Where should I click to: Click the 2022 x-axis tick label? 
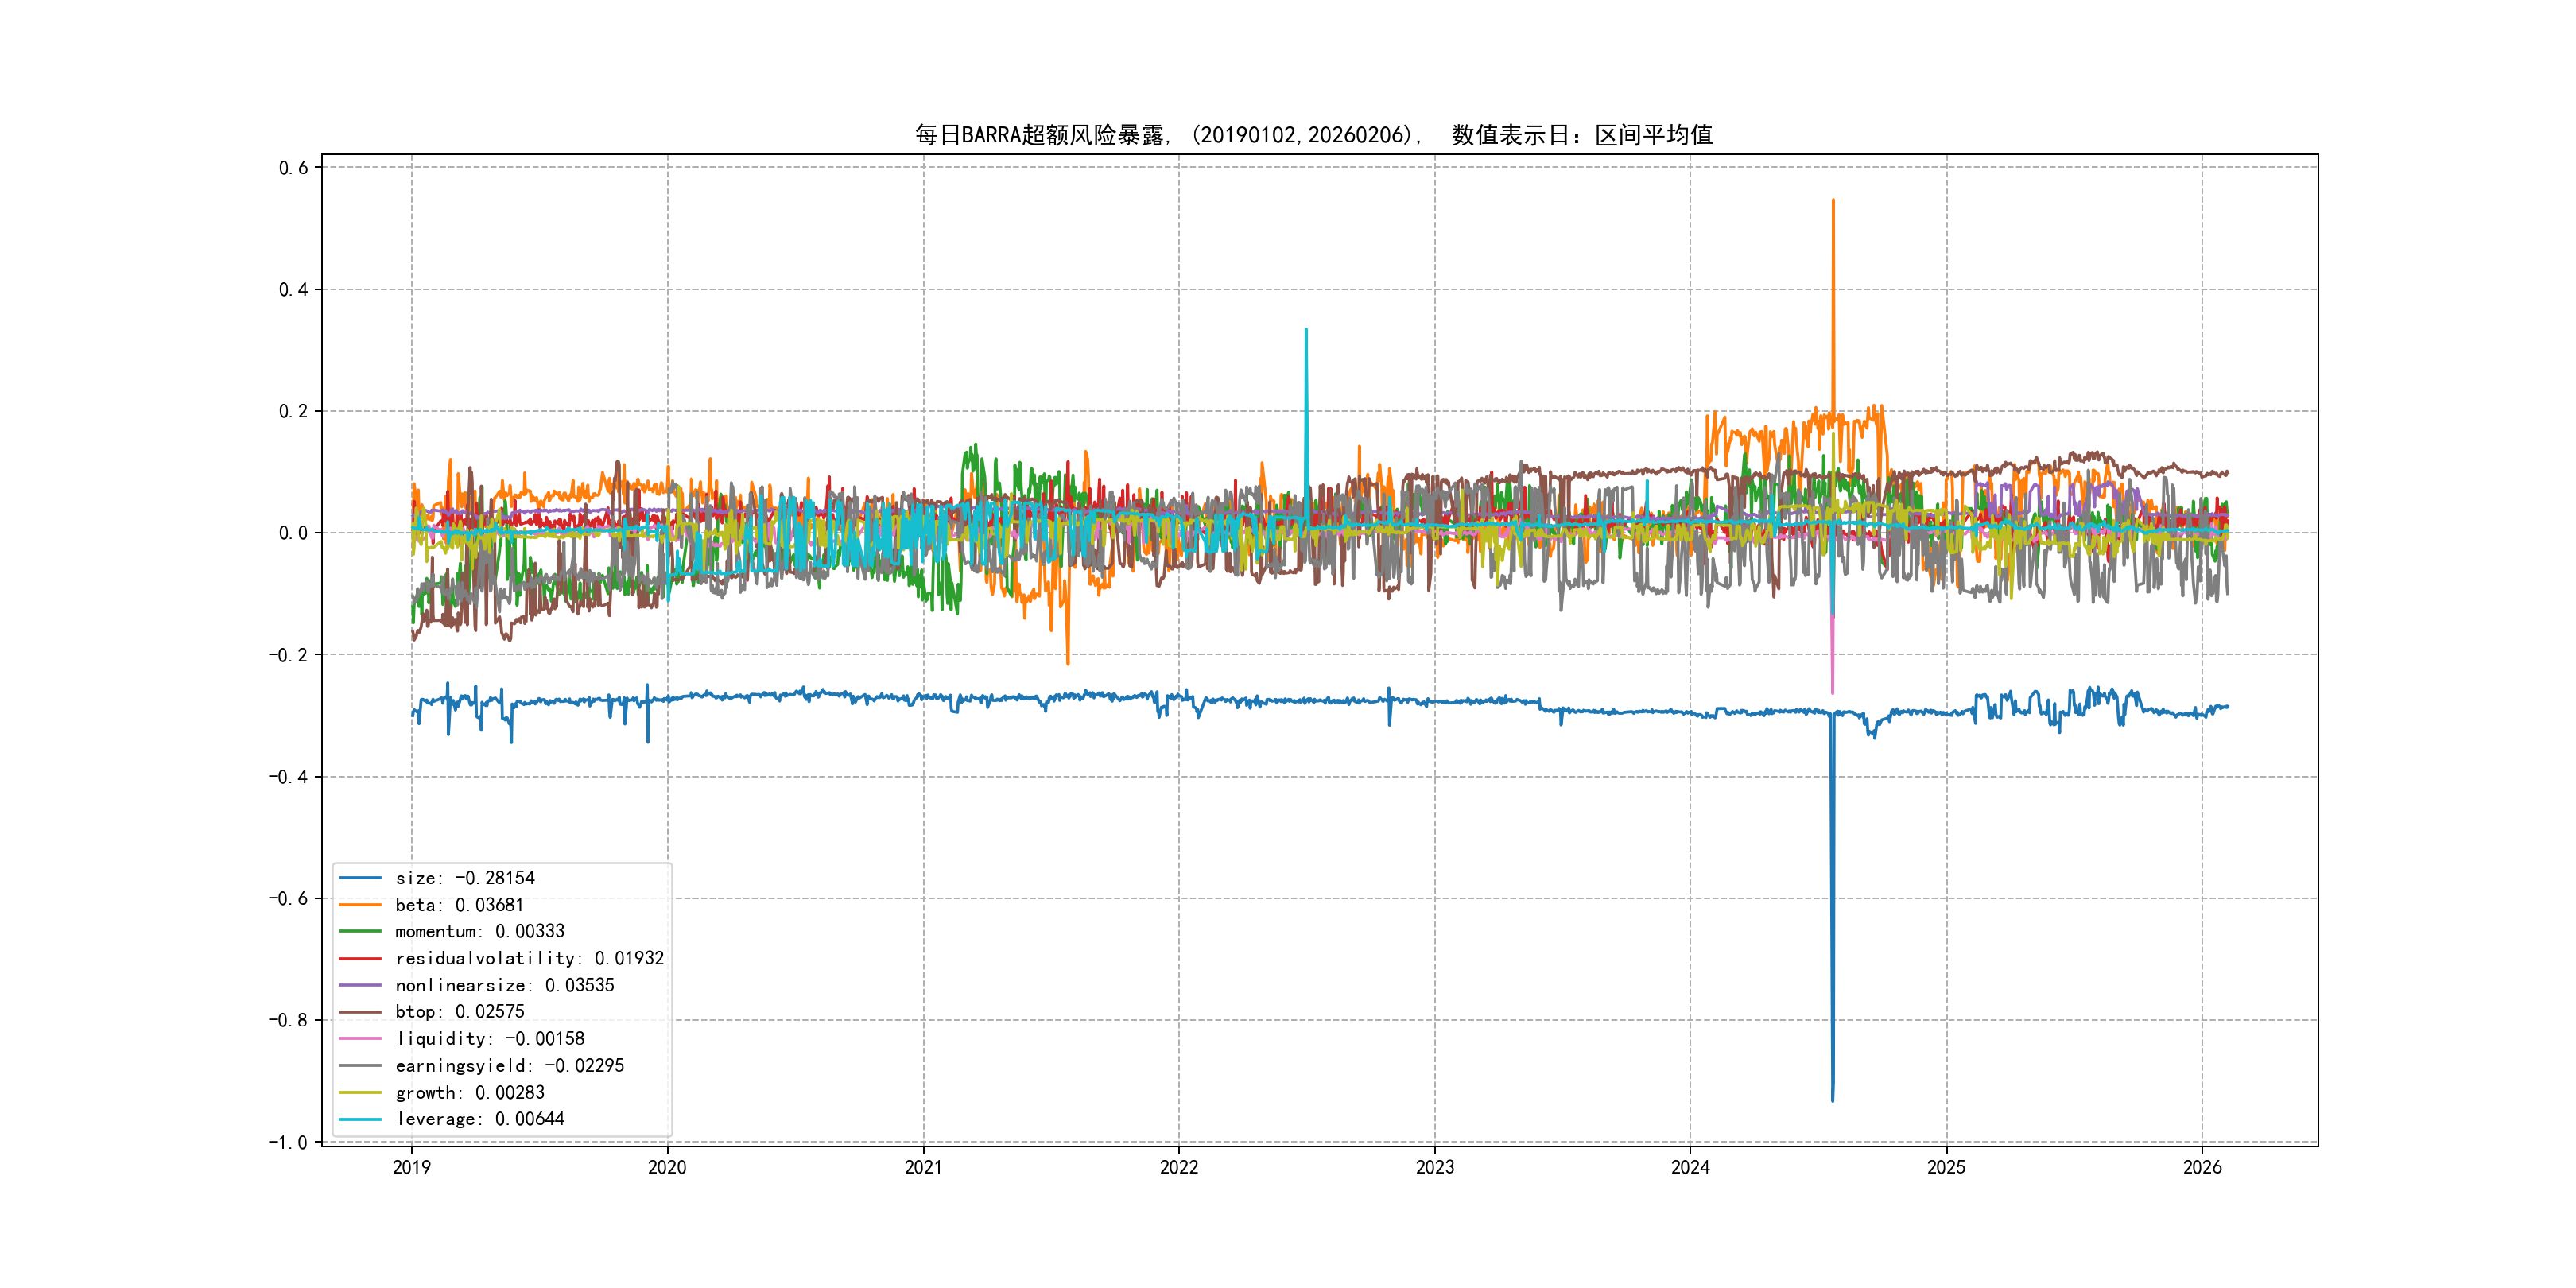pos(1178,1167)
